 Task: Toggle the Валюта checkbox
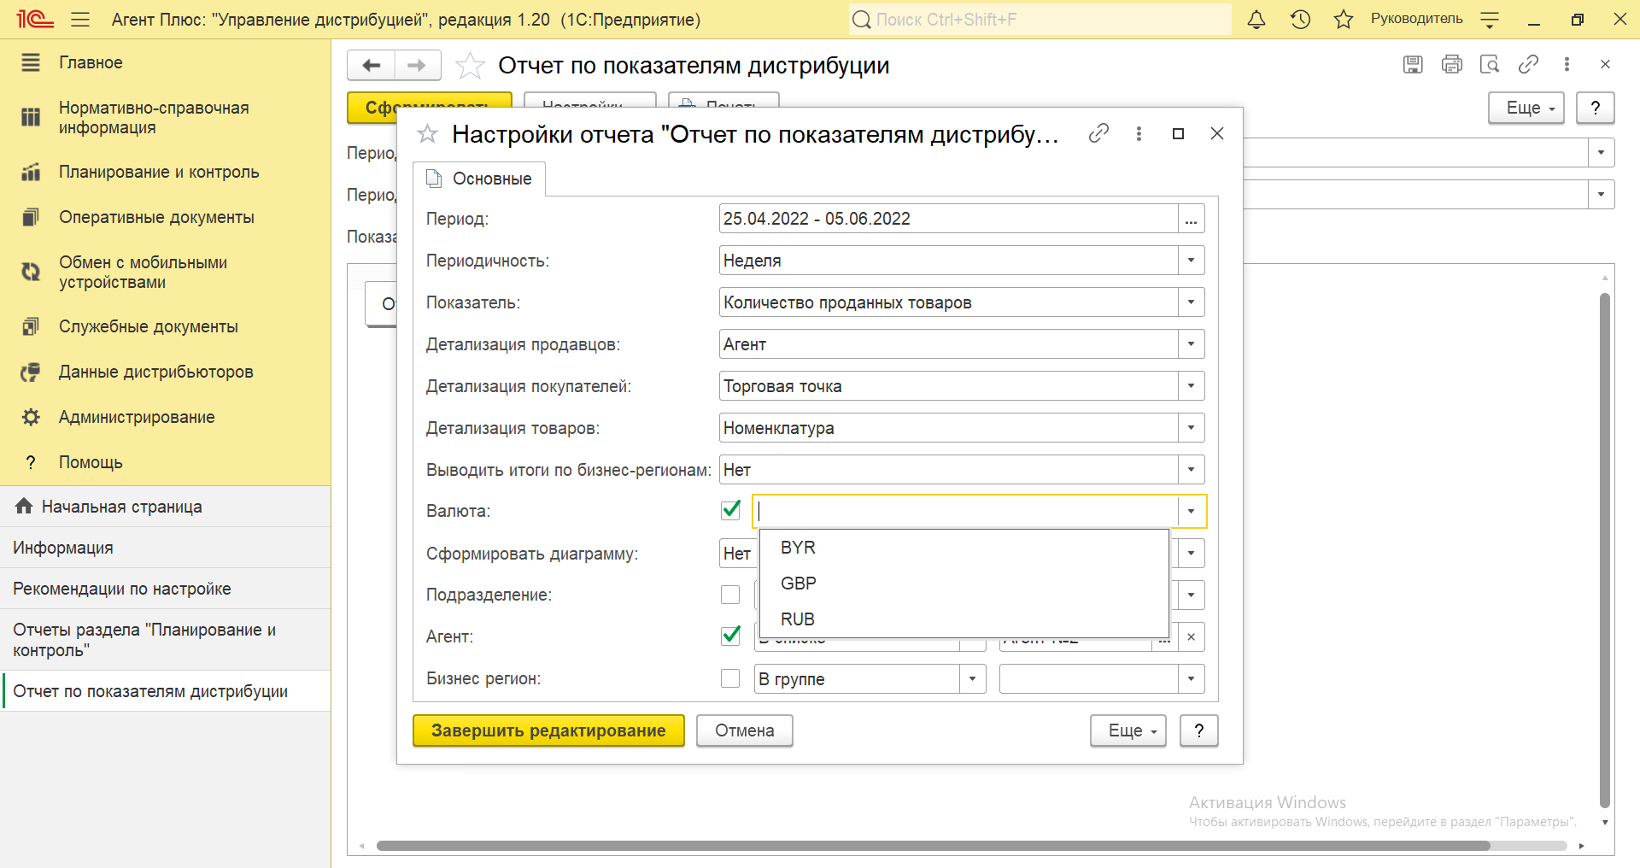730,510
